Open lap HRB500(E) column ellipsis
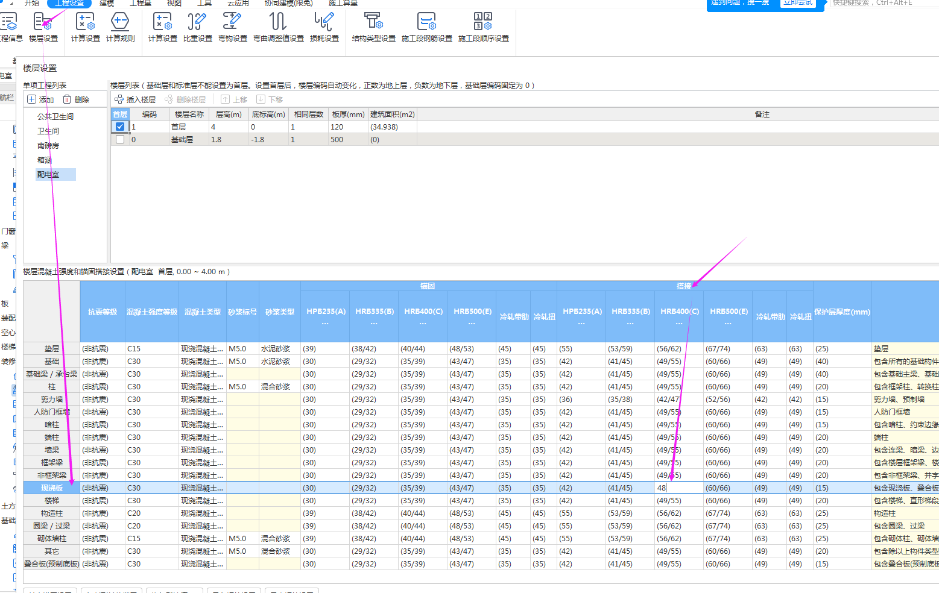Image resolution: width=939 pixels, height=593 pixels. 729,324
